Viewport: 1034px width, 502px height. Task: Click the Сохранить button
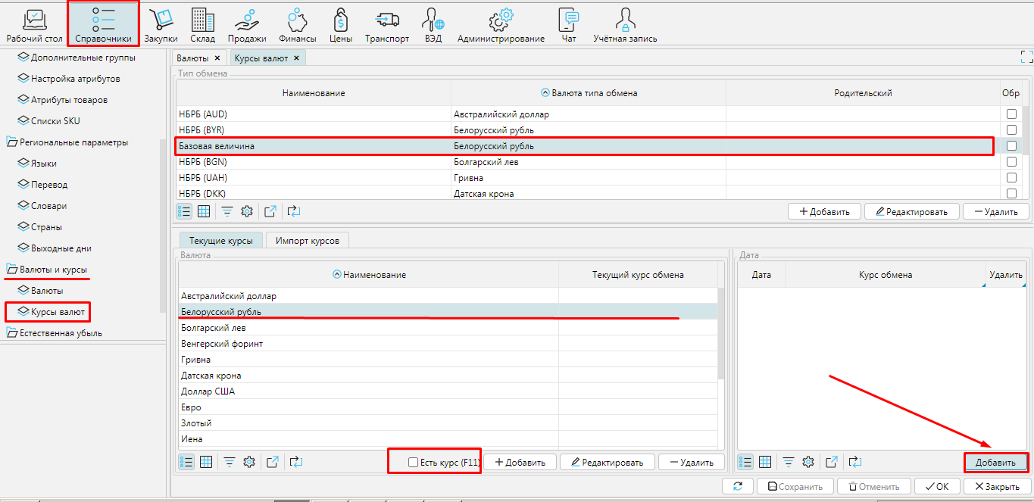tap(795, 487)
